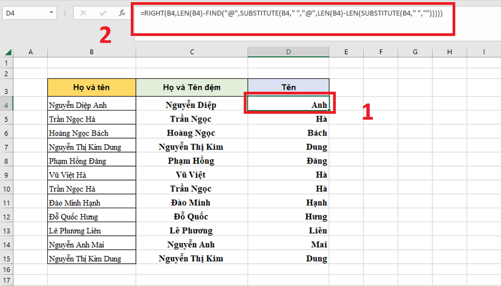Select cell 'Hoàng Ngọc' in column C
Image resolution: width=501 pixels, height=286 pixels.
point(191,133)
